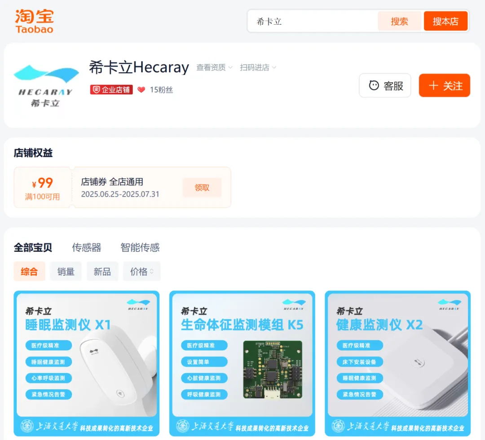Click the 店铺券 全店通用 coupon text

coord(112,182)
